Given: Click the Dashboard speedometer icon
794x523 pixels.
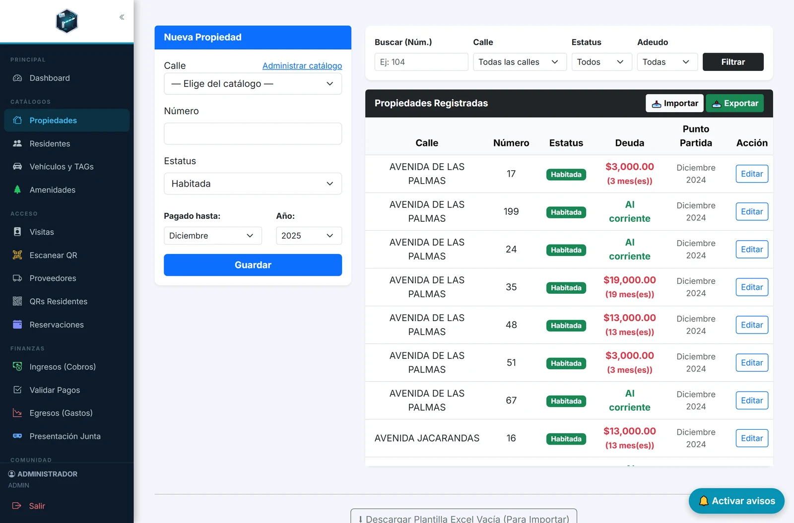Looking at the screenshot, I should (x=17, y=78).
